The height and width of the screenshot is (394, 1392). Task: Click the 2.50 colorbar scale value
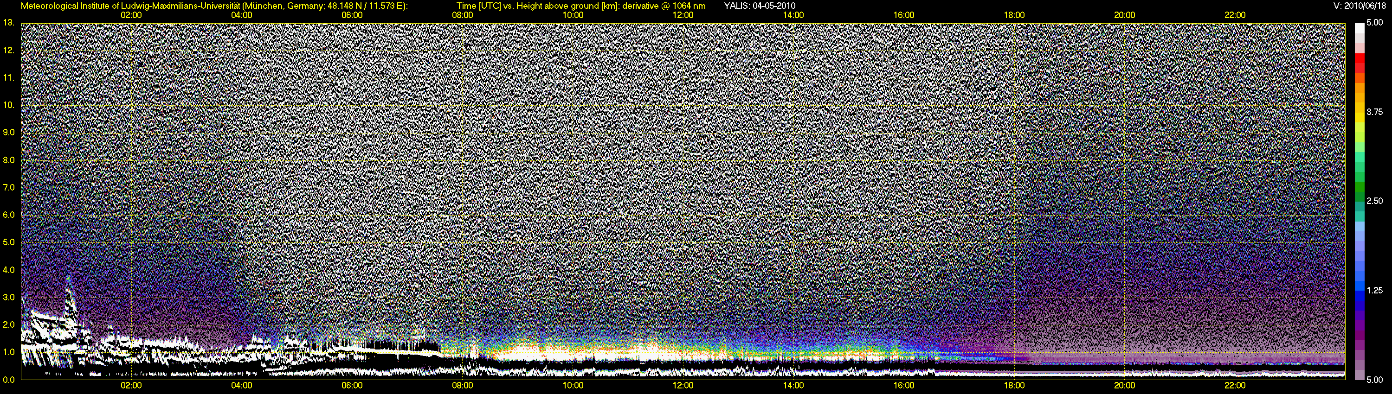pyautogui.click(x=1374, y=201)
